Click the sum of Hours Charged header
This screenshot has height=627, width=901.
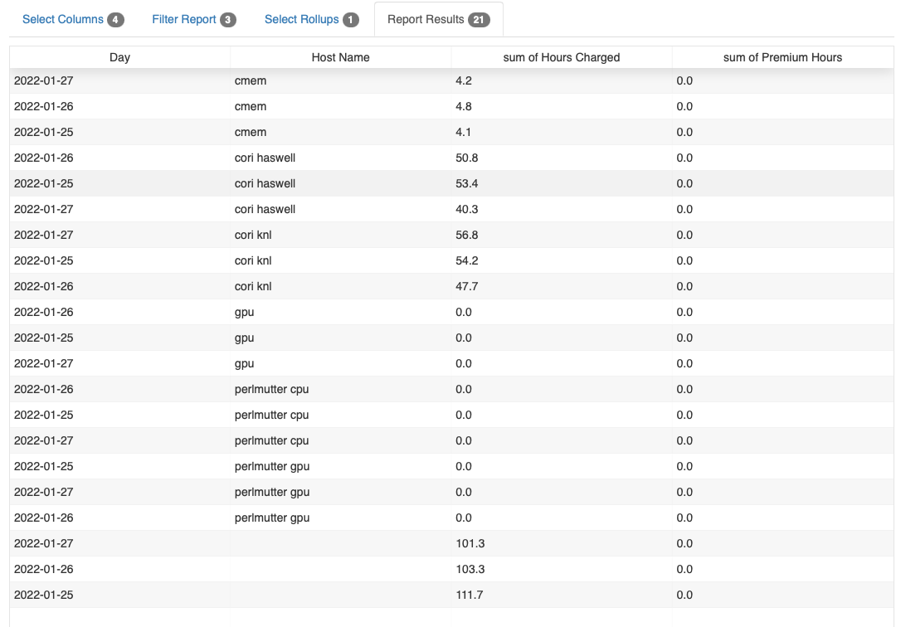point(560,57)
